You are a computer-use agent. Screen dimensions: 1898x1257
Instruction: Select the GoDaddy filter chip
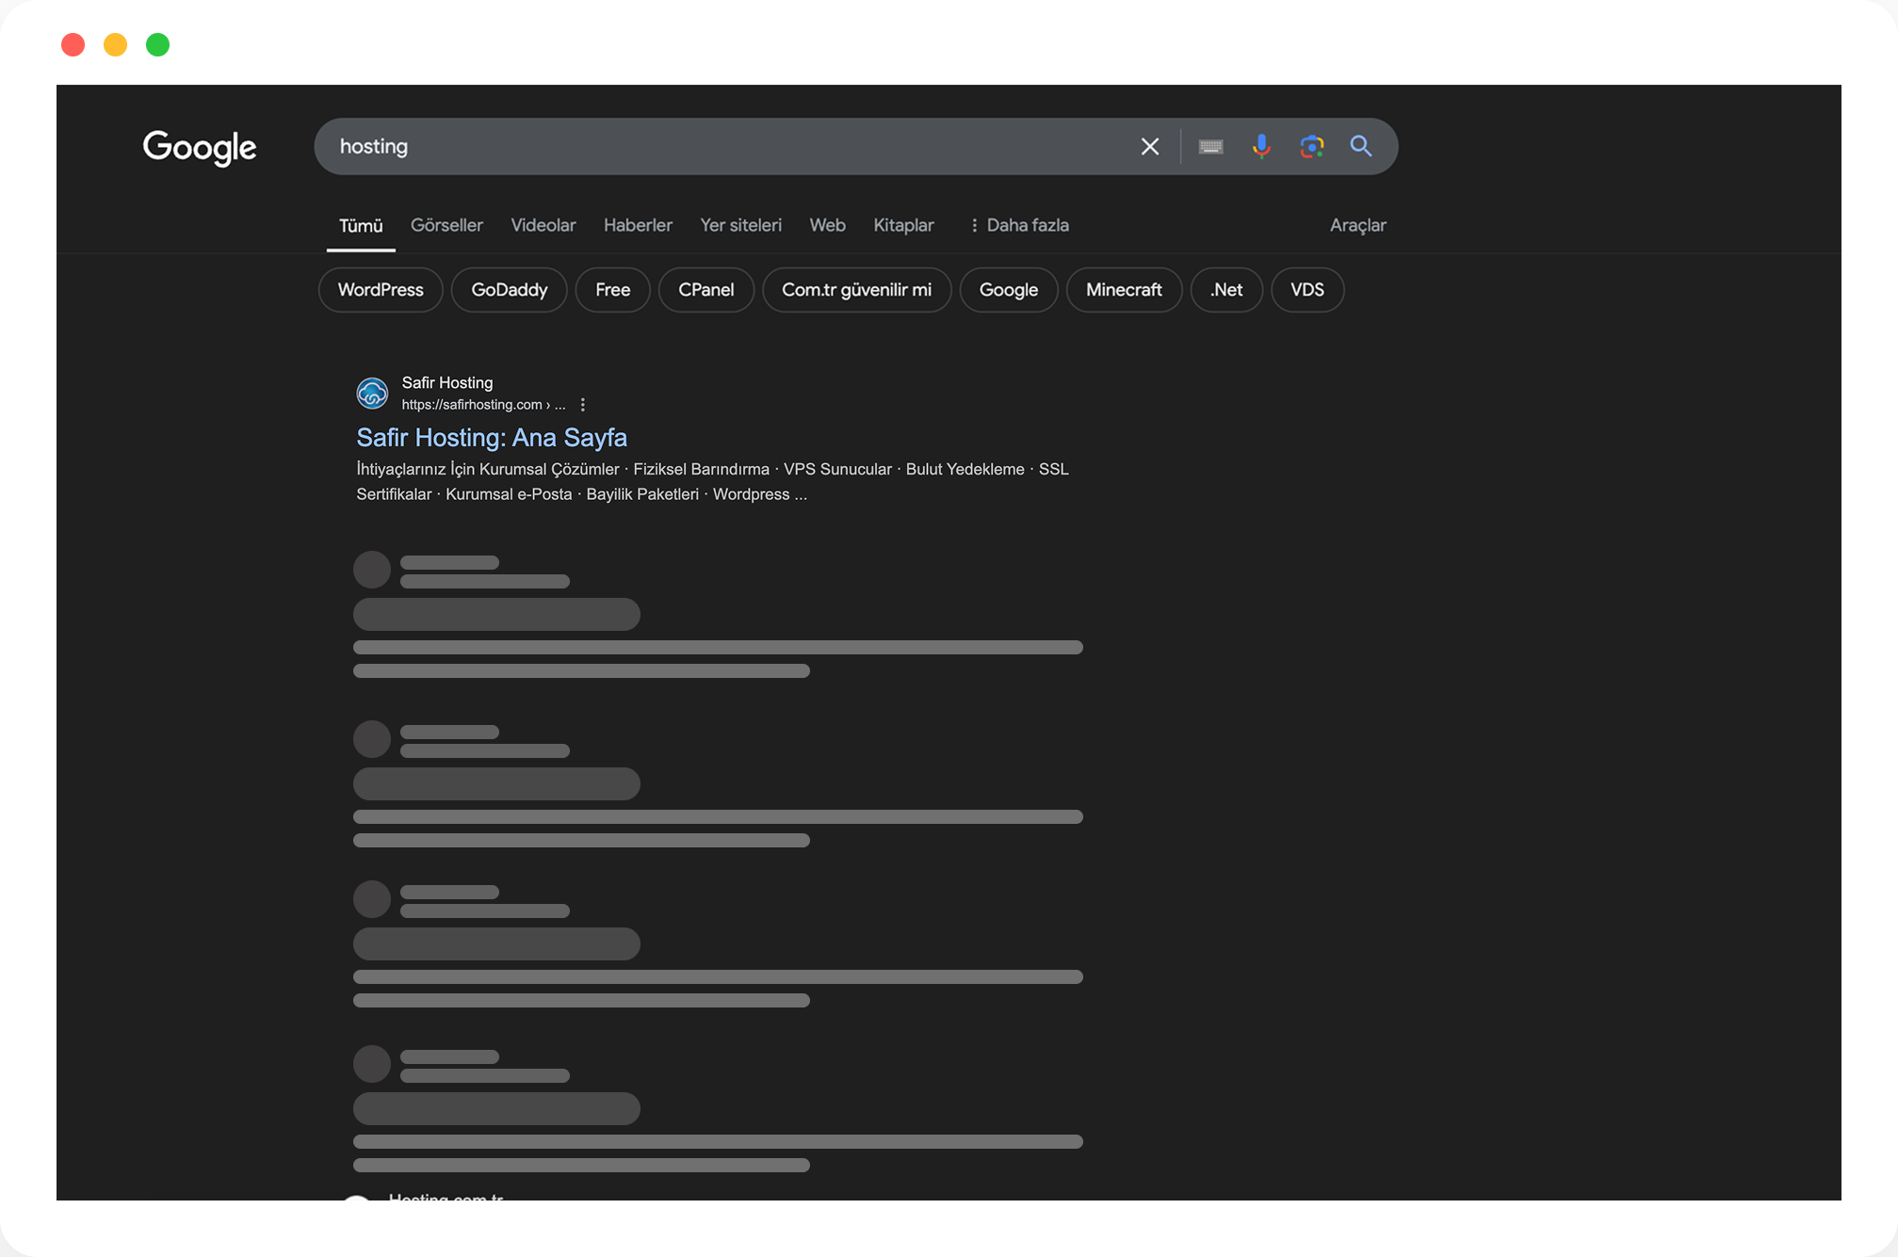click(509, 290)
